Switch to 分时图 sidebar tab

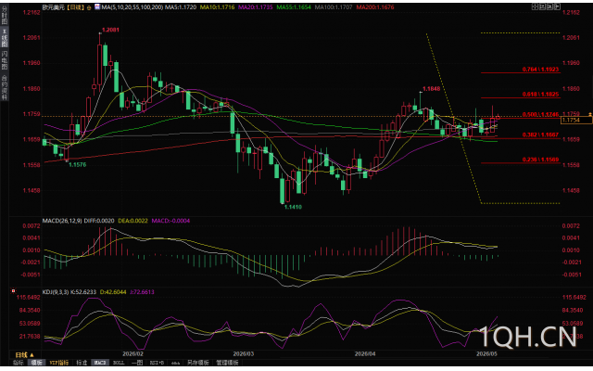[x=5, y=16]
